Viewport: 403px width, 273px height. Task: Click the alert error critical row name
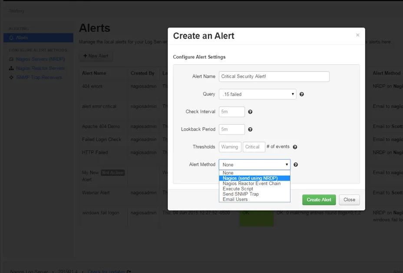point(99,106)
